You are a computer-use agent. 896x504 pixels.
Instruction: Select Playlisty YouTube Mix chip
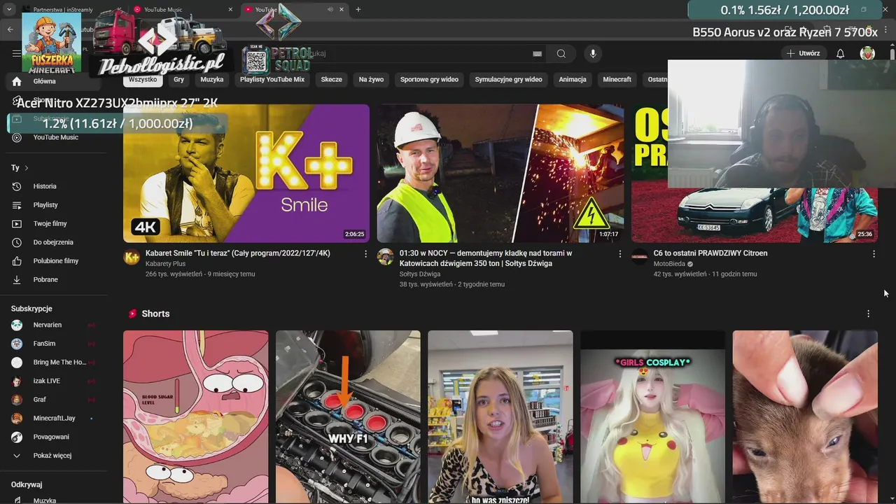pyautogui.click(x=272, y=80)
